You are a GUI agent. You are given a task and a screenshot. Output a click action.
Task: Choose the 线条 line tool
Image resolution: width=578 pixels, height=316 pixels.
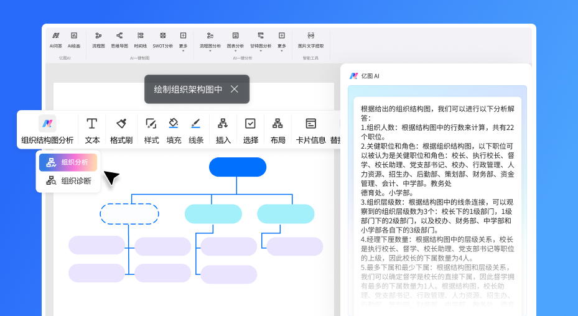point(196,130)
